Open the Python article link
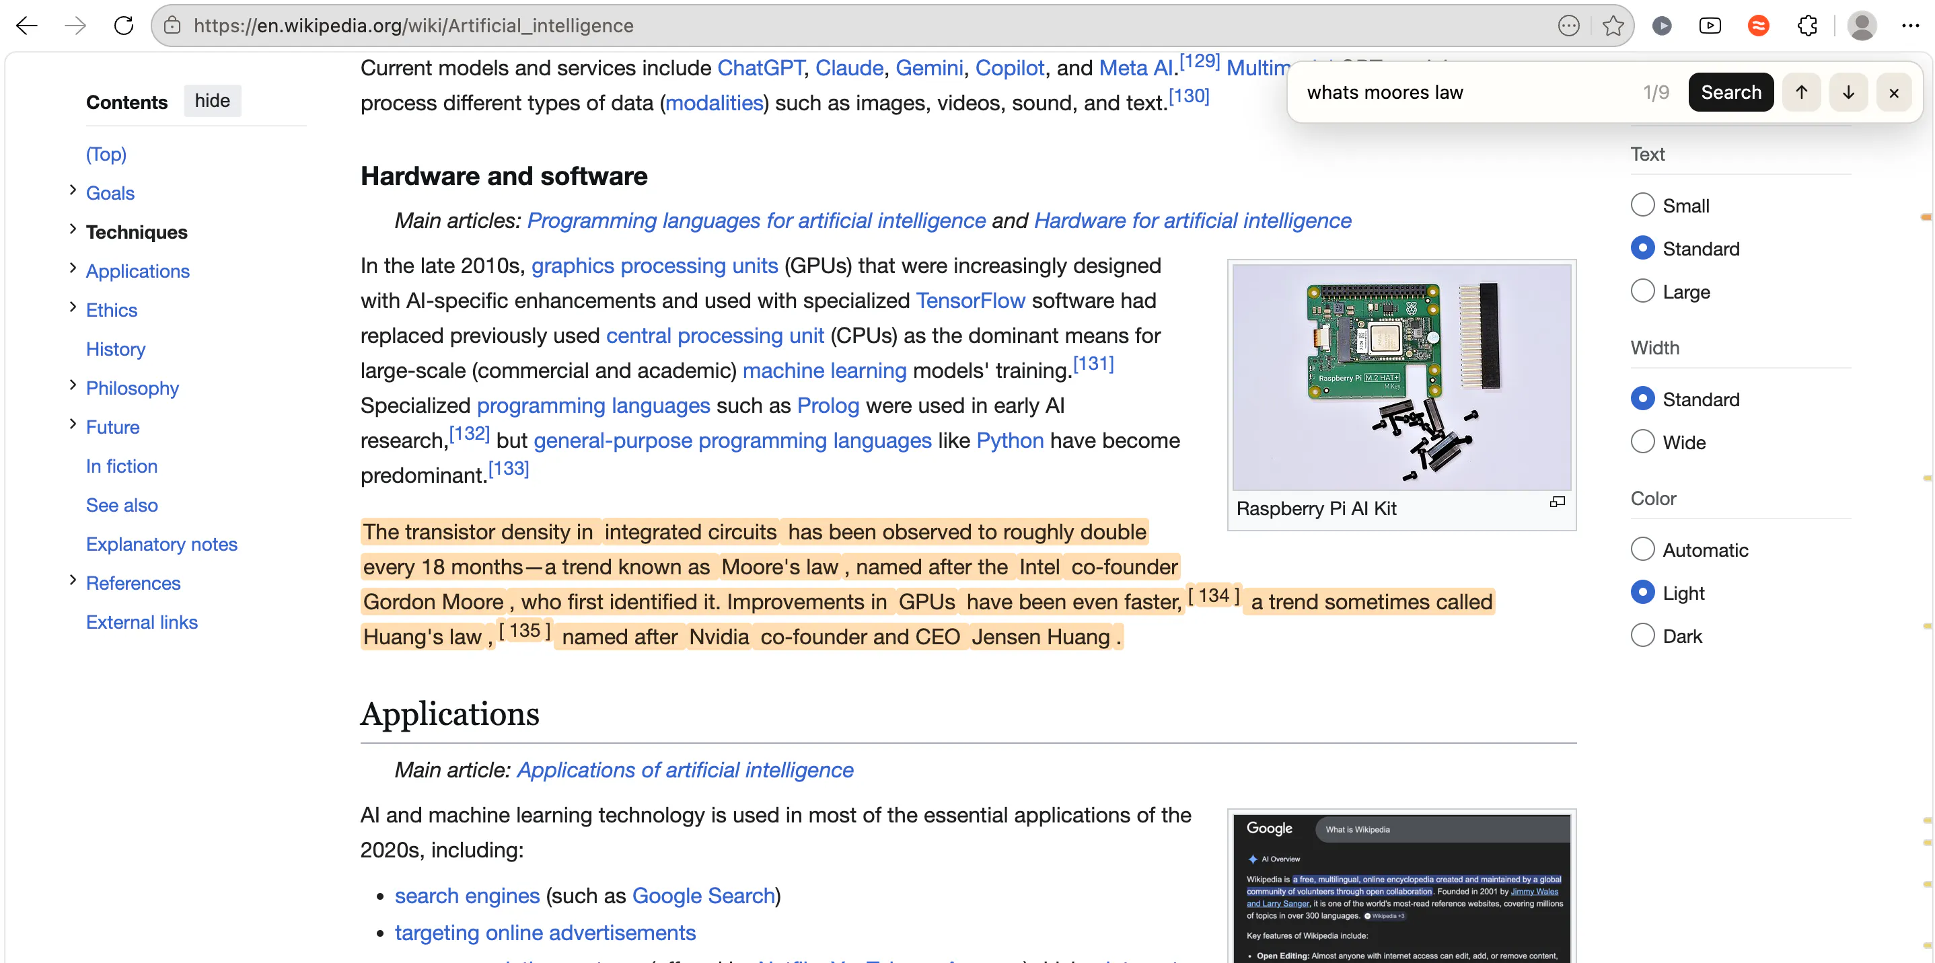Image resolution: width=1935 pixels, height=963 pixels. pyautogui.click(x=1010, y=440)
